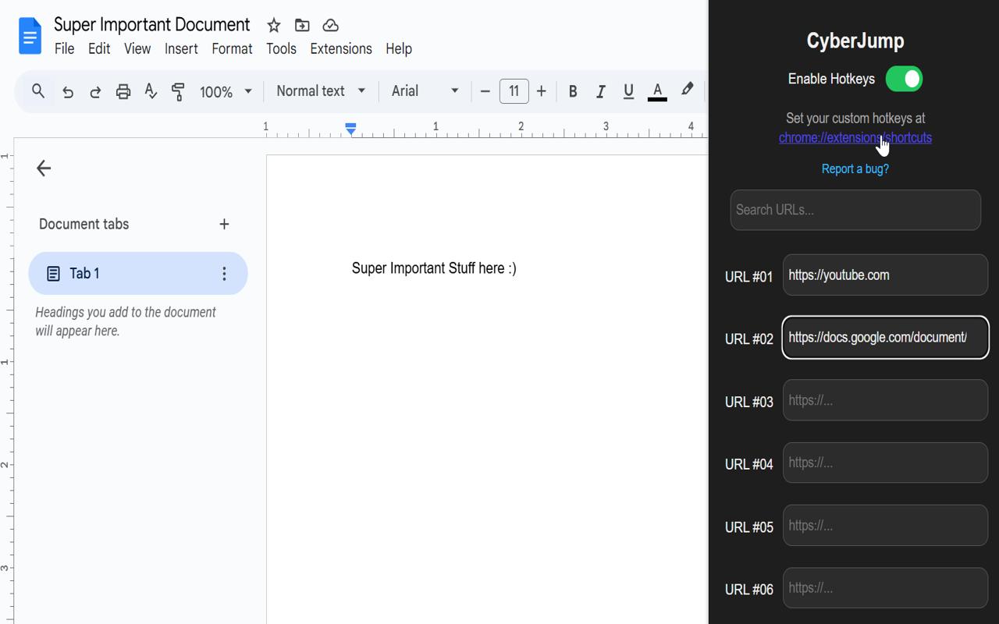Select Tab 1 in document tabs
This screenshot has height=624, width=999.
click(138, 273)
